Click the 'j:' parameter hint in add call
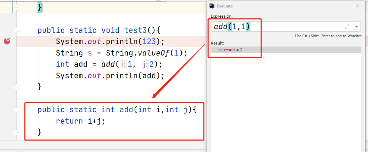Image resolution: width=368 pixels, height=152 pixels. (x=144, y=64)
